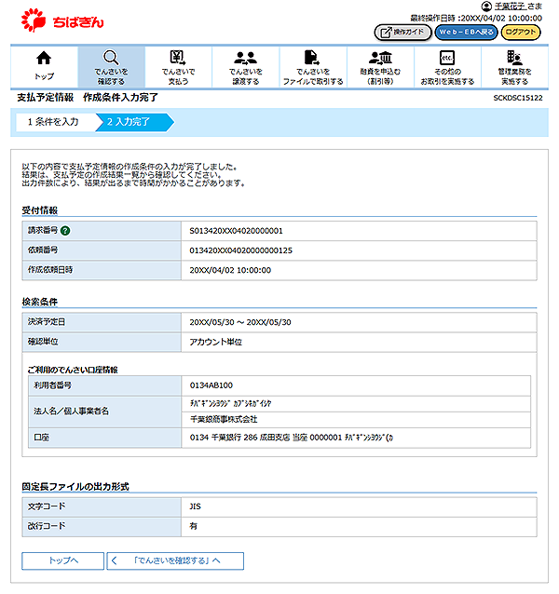559x594 pixels.
Task: Click the 検索条件 section heading
Action: (40, 302)
